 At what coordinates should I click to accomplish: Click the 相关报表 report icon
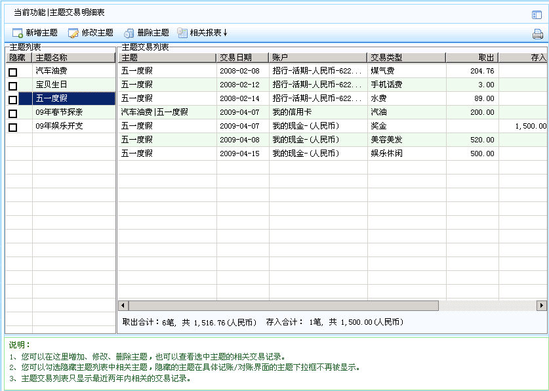point(182,33)
